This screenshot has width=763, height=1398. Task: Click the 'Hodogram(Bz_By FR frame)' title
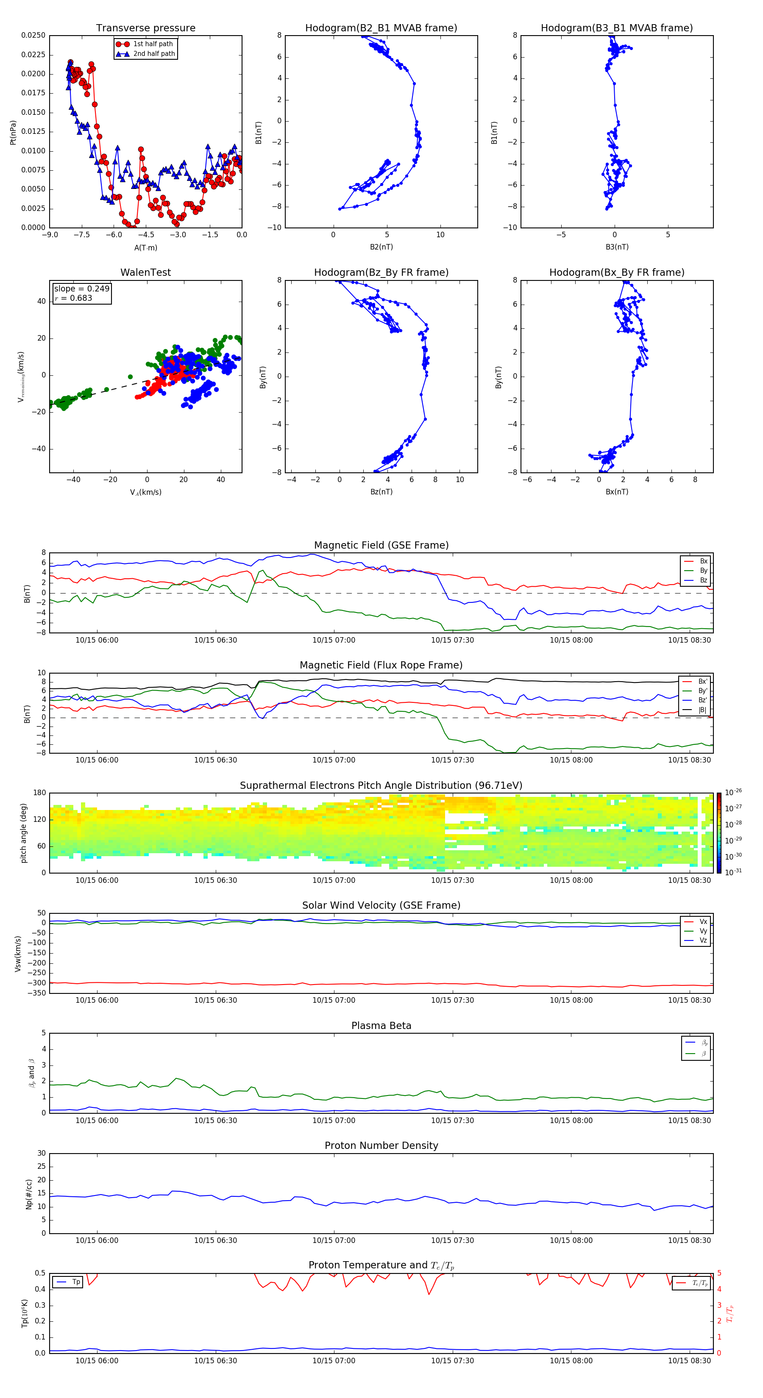(x=381, y=272)
